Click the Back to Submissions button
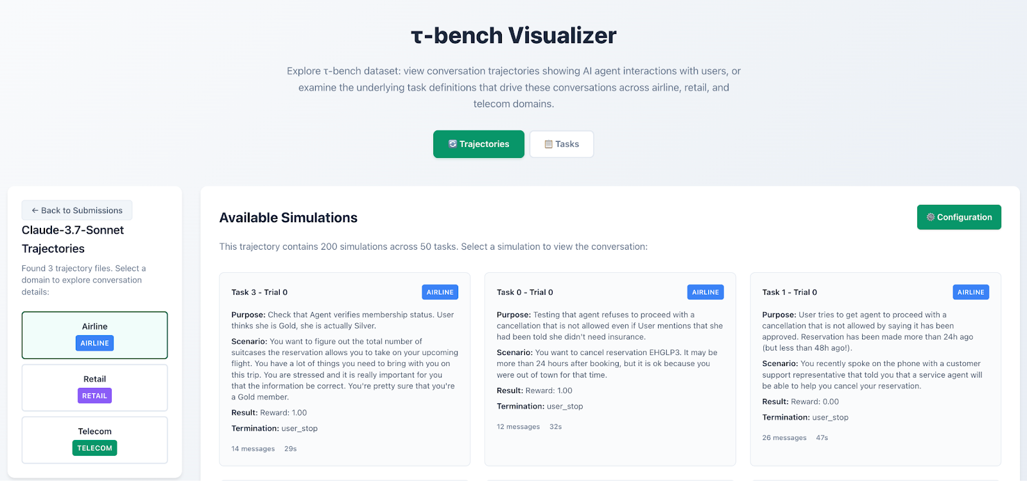The image size is (1027, 481). click(76, 210)
